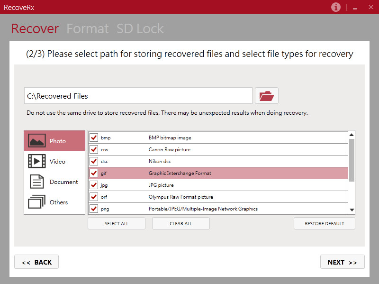Uncheck the crw Canon Raw checkbox
Image resolution: width=379 pixels, height=284 pixels.
(94, 149)
